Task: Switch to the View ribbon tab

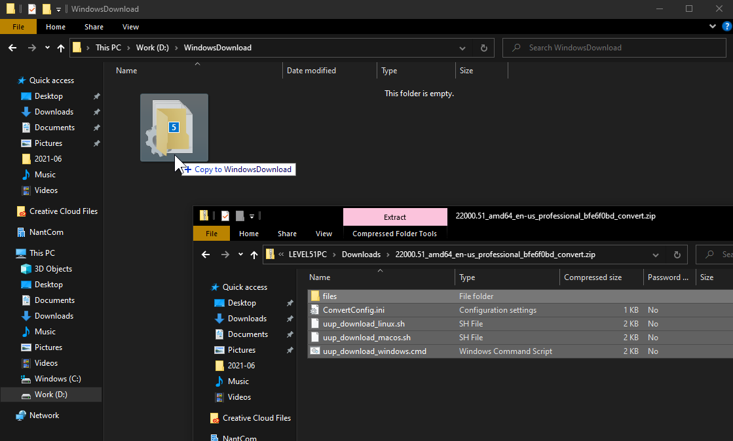Action: click(130, 27)
